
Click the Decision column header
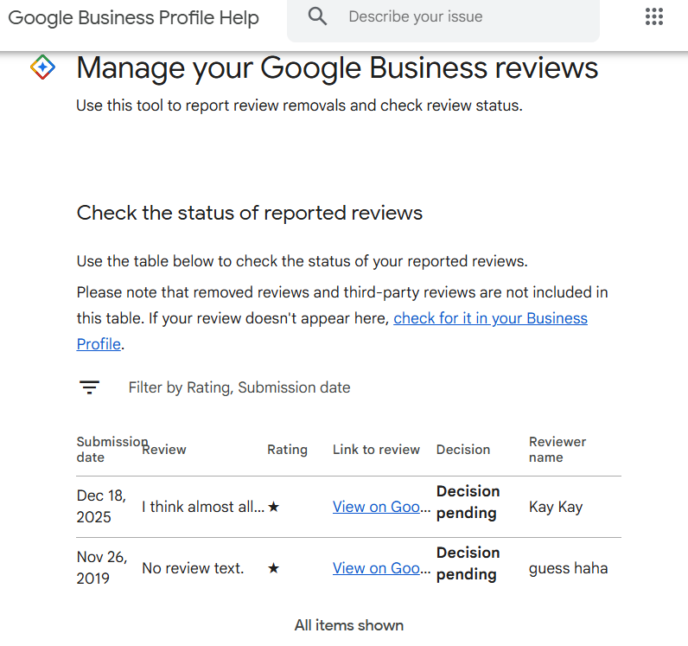tap(463, 450)
